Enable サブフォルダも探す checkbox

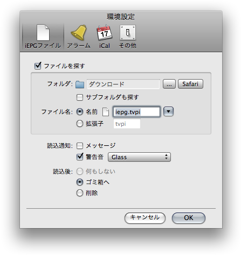click(80, 97)
